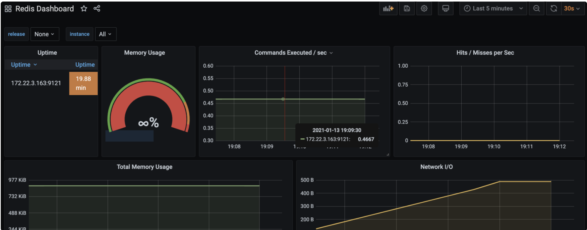Click the instance variable label
587x230 pixels.
click(x=80, y=34)
